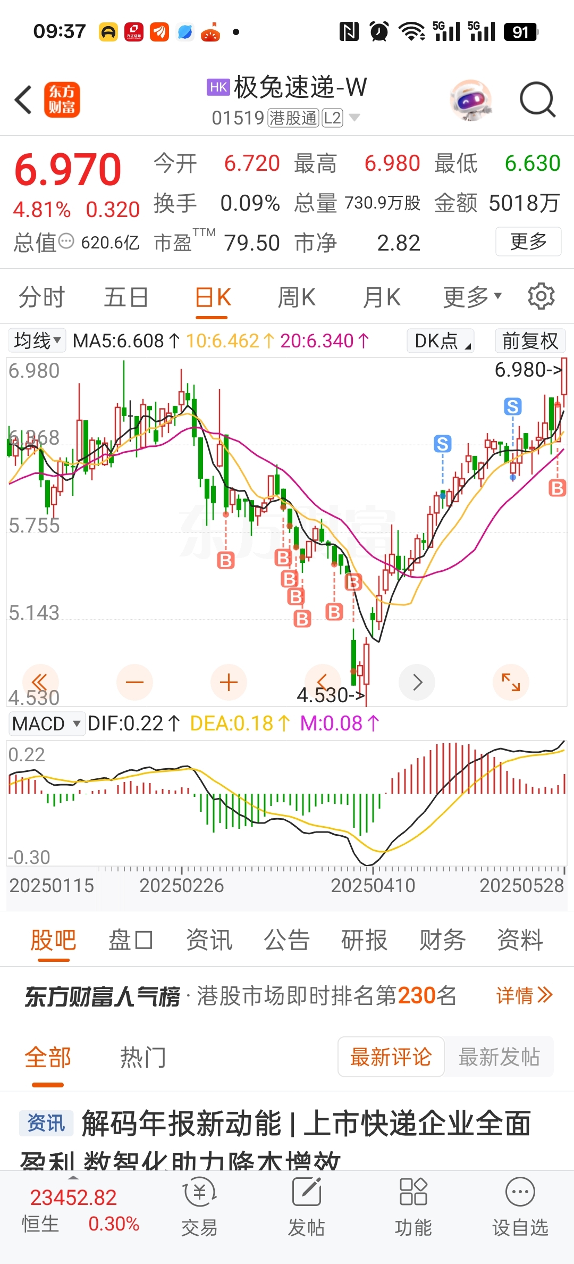Tap the rightmost B buy signal marker

557,488
